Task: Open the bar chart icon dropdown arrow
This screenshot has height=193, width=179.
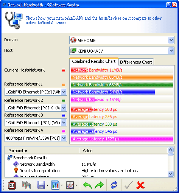Action: (x=62, y=185)
